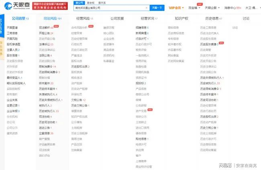Open 限制消费令 14 link
Image resolution: width=261 pixels, height=170 pixels.
(47, 66)
